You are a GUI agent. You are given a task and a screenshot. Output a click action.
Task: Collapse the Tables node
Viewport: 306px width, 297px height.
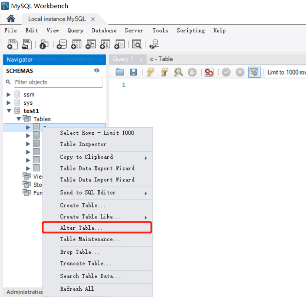click(19, 119)
